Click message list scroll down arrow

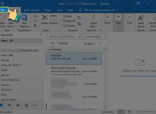105,107
